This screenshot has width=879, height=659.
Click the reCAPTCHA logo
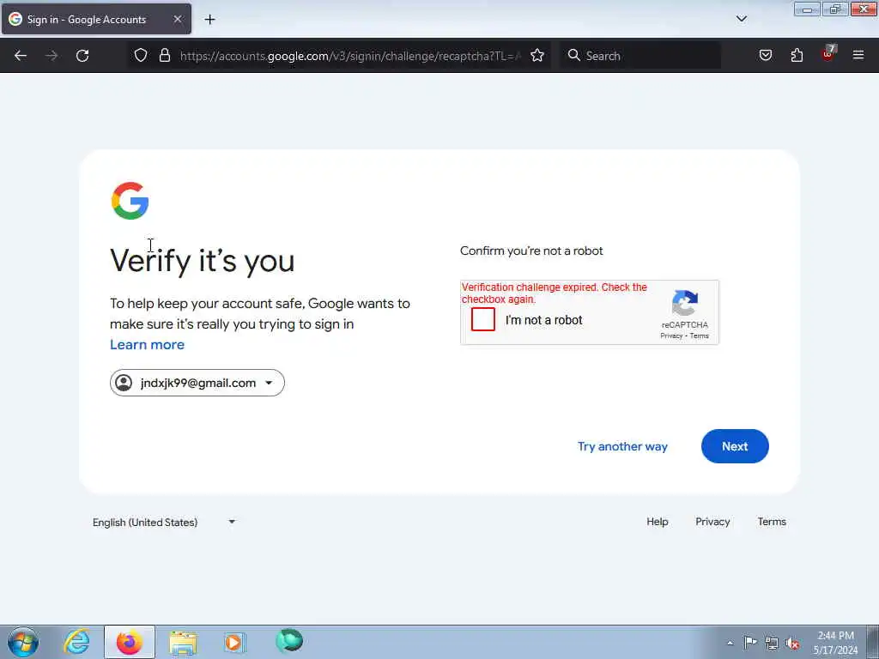tap(684, 303)
